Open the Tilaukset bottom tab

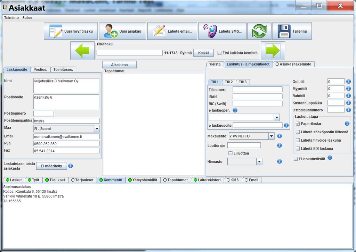[x=55, y=180]
